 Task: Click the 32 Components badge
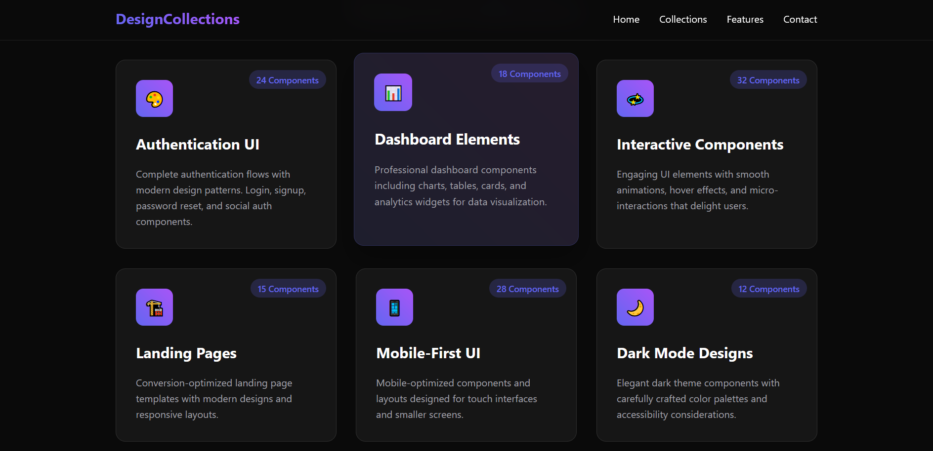pos(768,80)
